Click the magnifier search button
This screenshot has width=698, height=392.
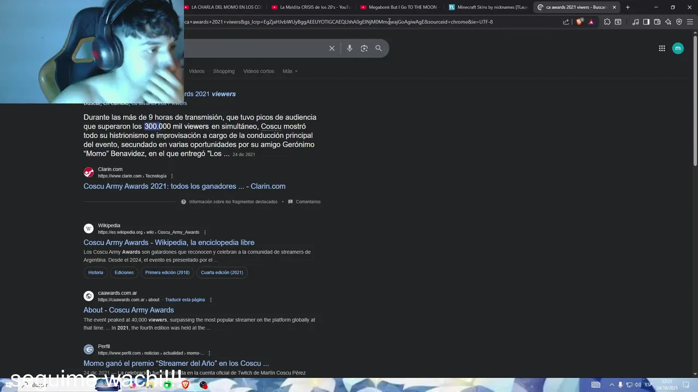378,48
